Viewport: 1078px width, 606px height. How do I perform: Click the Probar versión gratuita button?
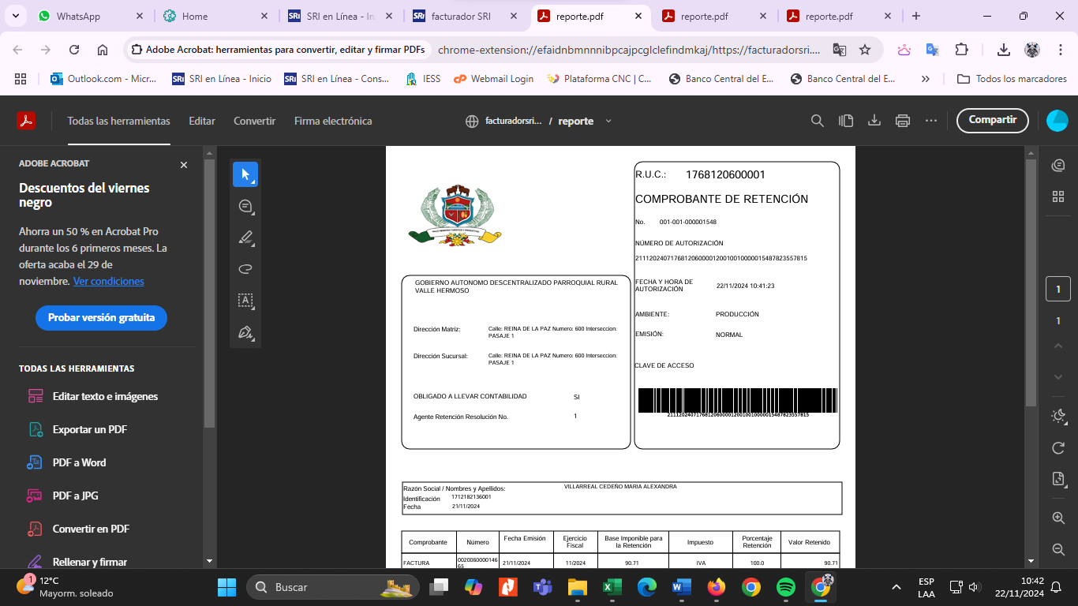[101, 318]
